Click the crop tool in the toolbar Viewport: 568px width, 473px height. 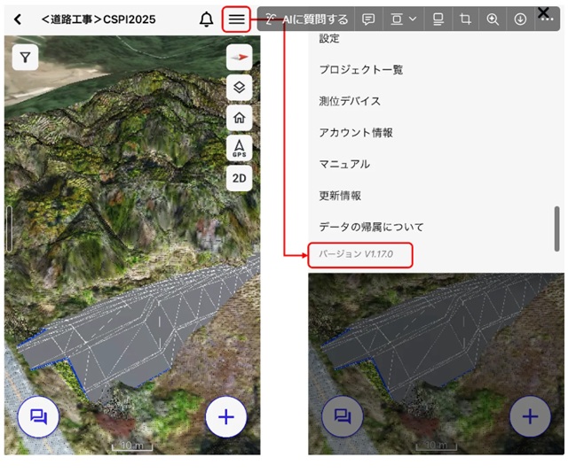pyautogui.click(x=464, y=19)
